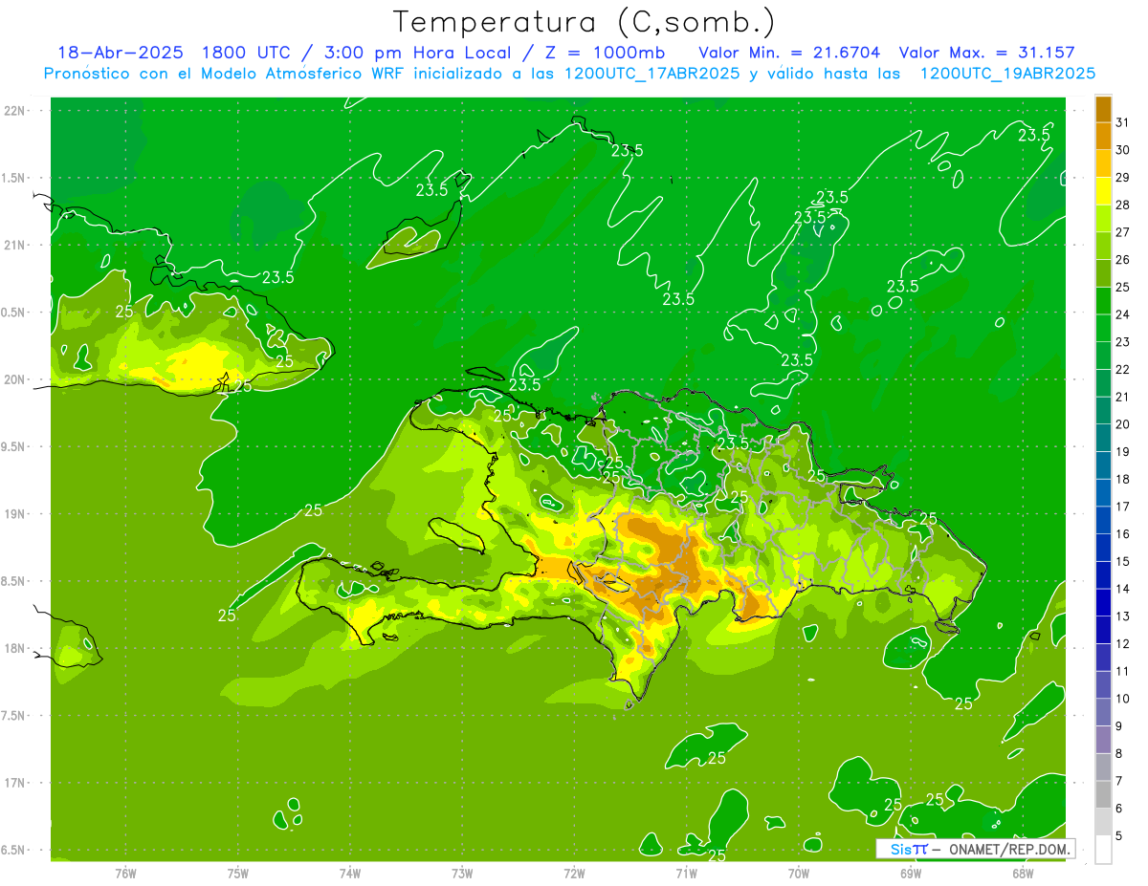
Task: Click the '22N' latitude axis label
Action: (14, 111)
